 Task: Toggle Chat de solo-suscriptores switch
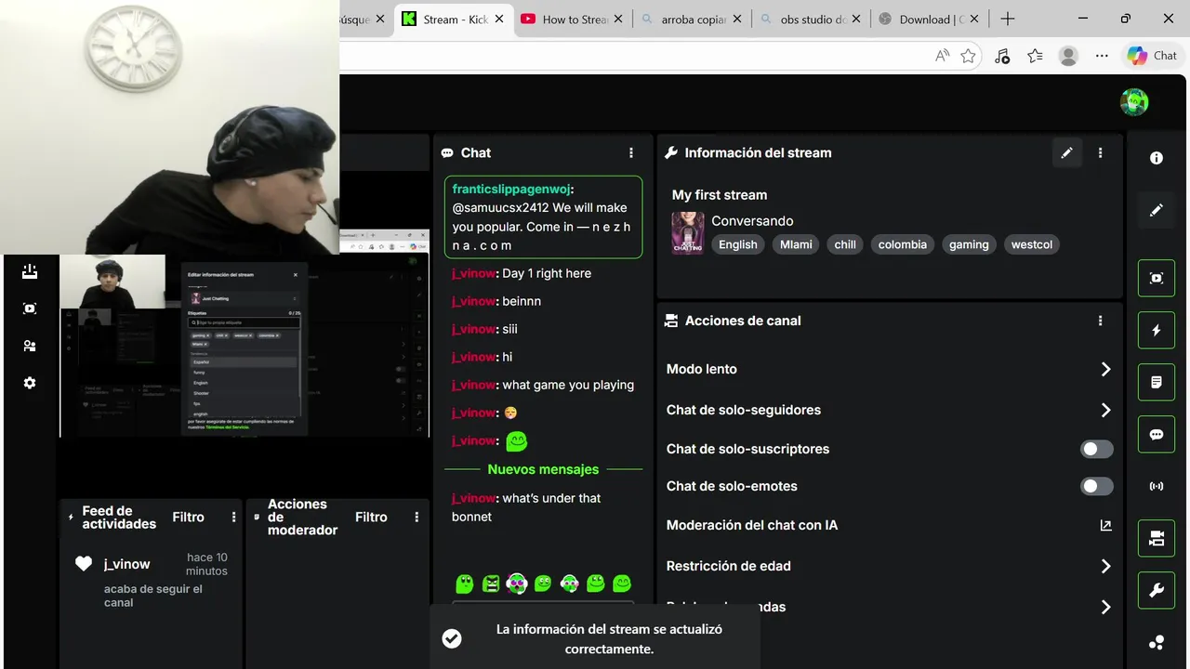tap(1096, 449)
